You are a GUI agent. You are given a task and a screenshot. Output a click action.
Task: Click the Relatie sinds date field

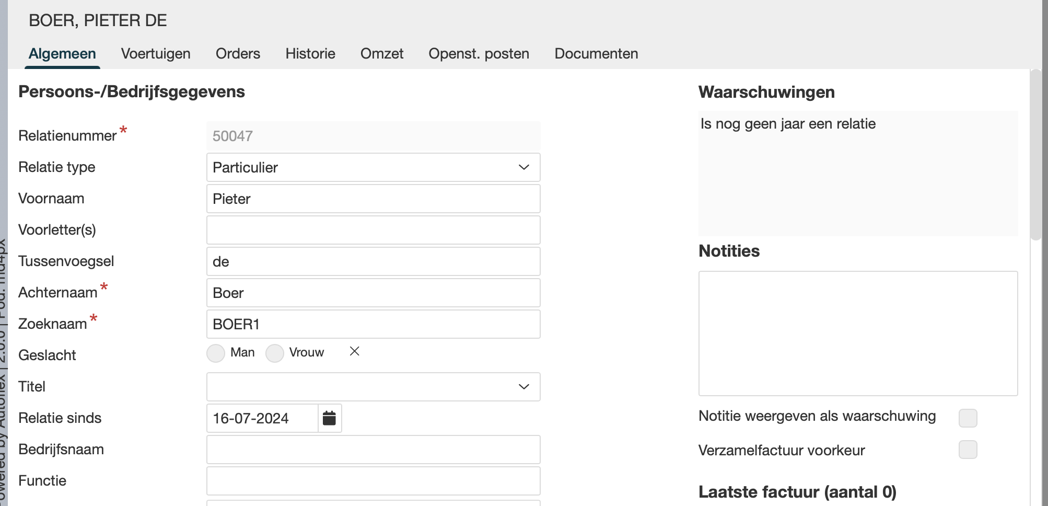point(262,418)
